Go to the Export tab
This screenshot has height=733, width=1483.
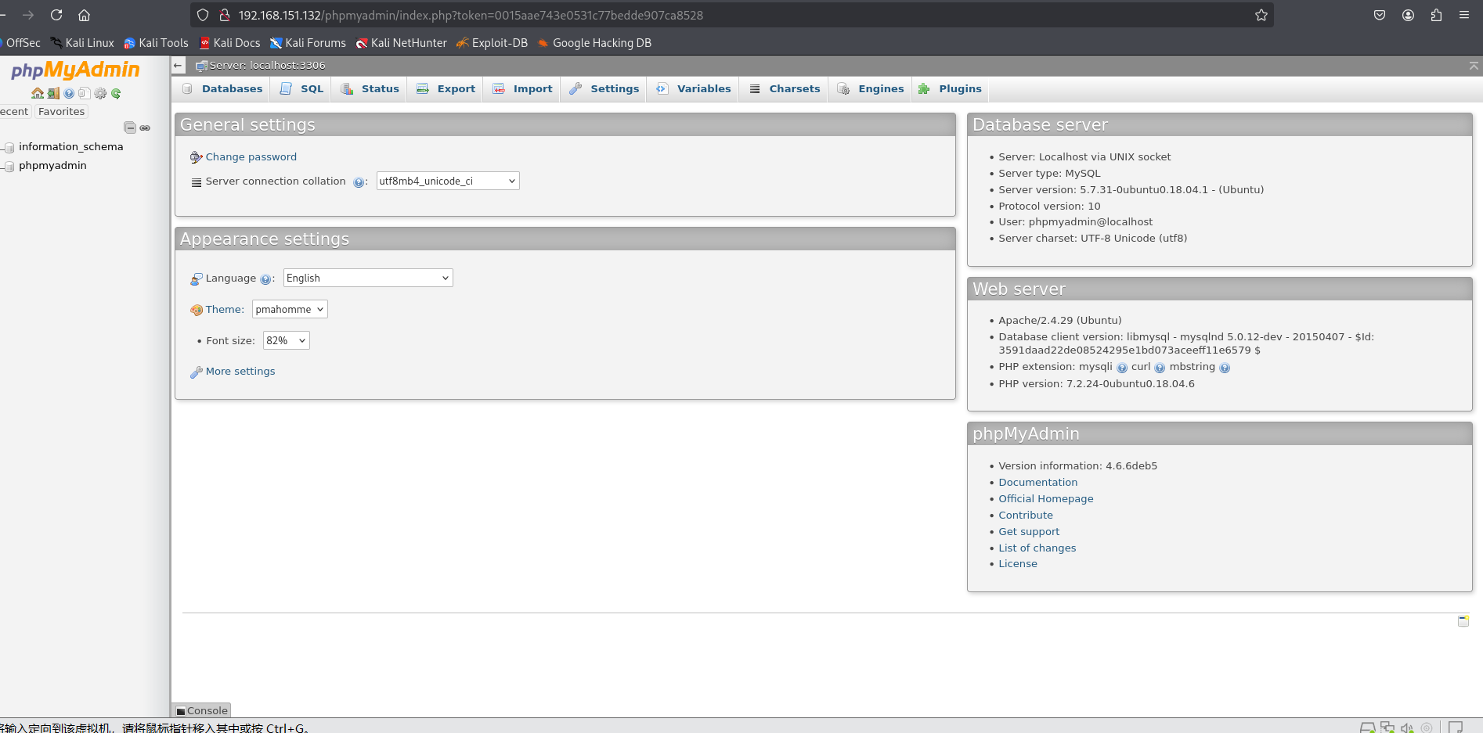(446, 89)
